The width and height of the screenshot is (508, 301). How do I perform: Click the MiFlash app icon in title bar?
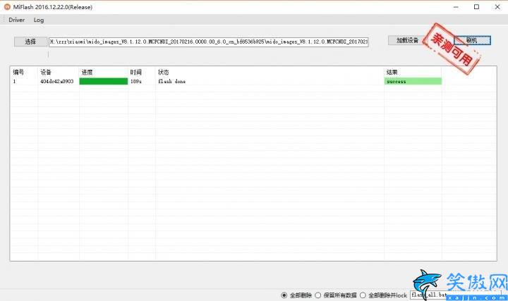pos(7,7)
